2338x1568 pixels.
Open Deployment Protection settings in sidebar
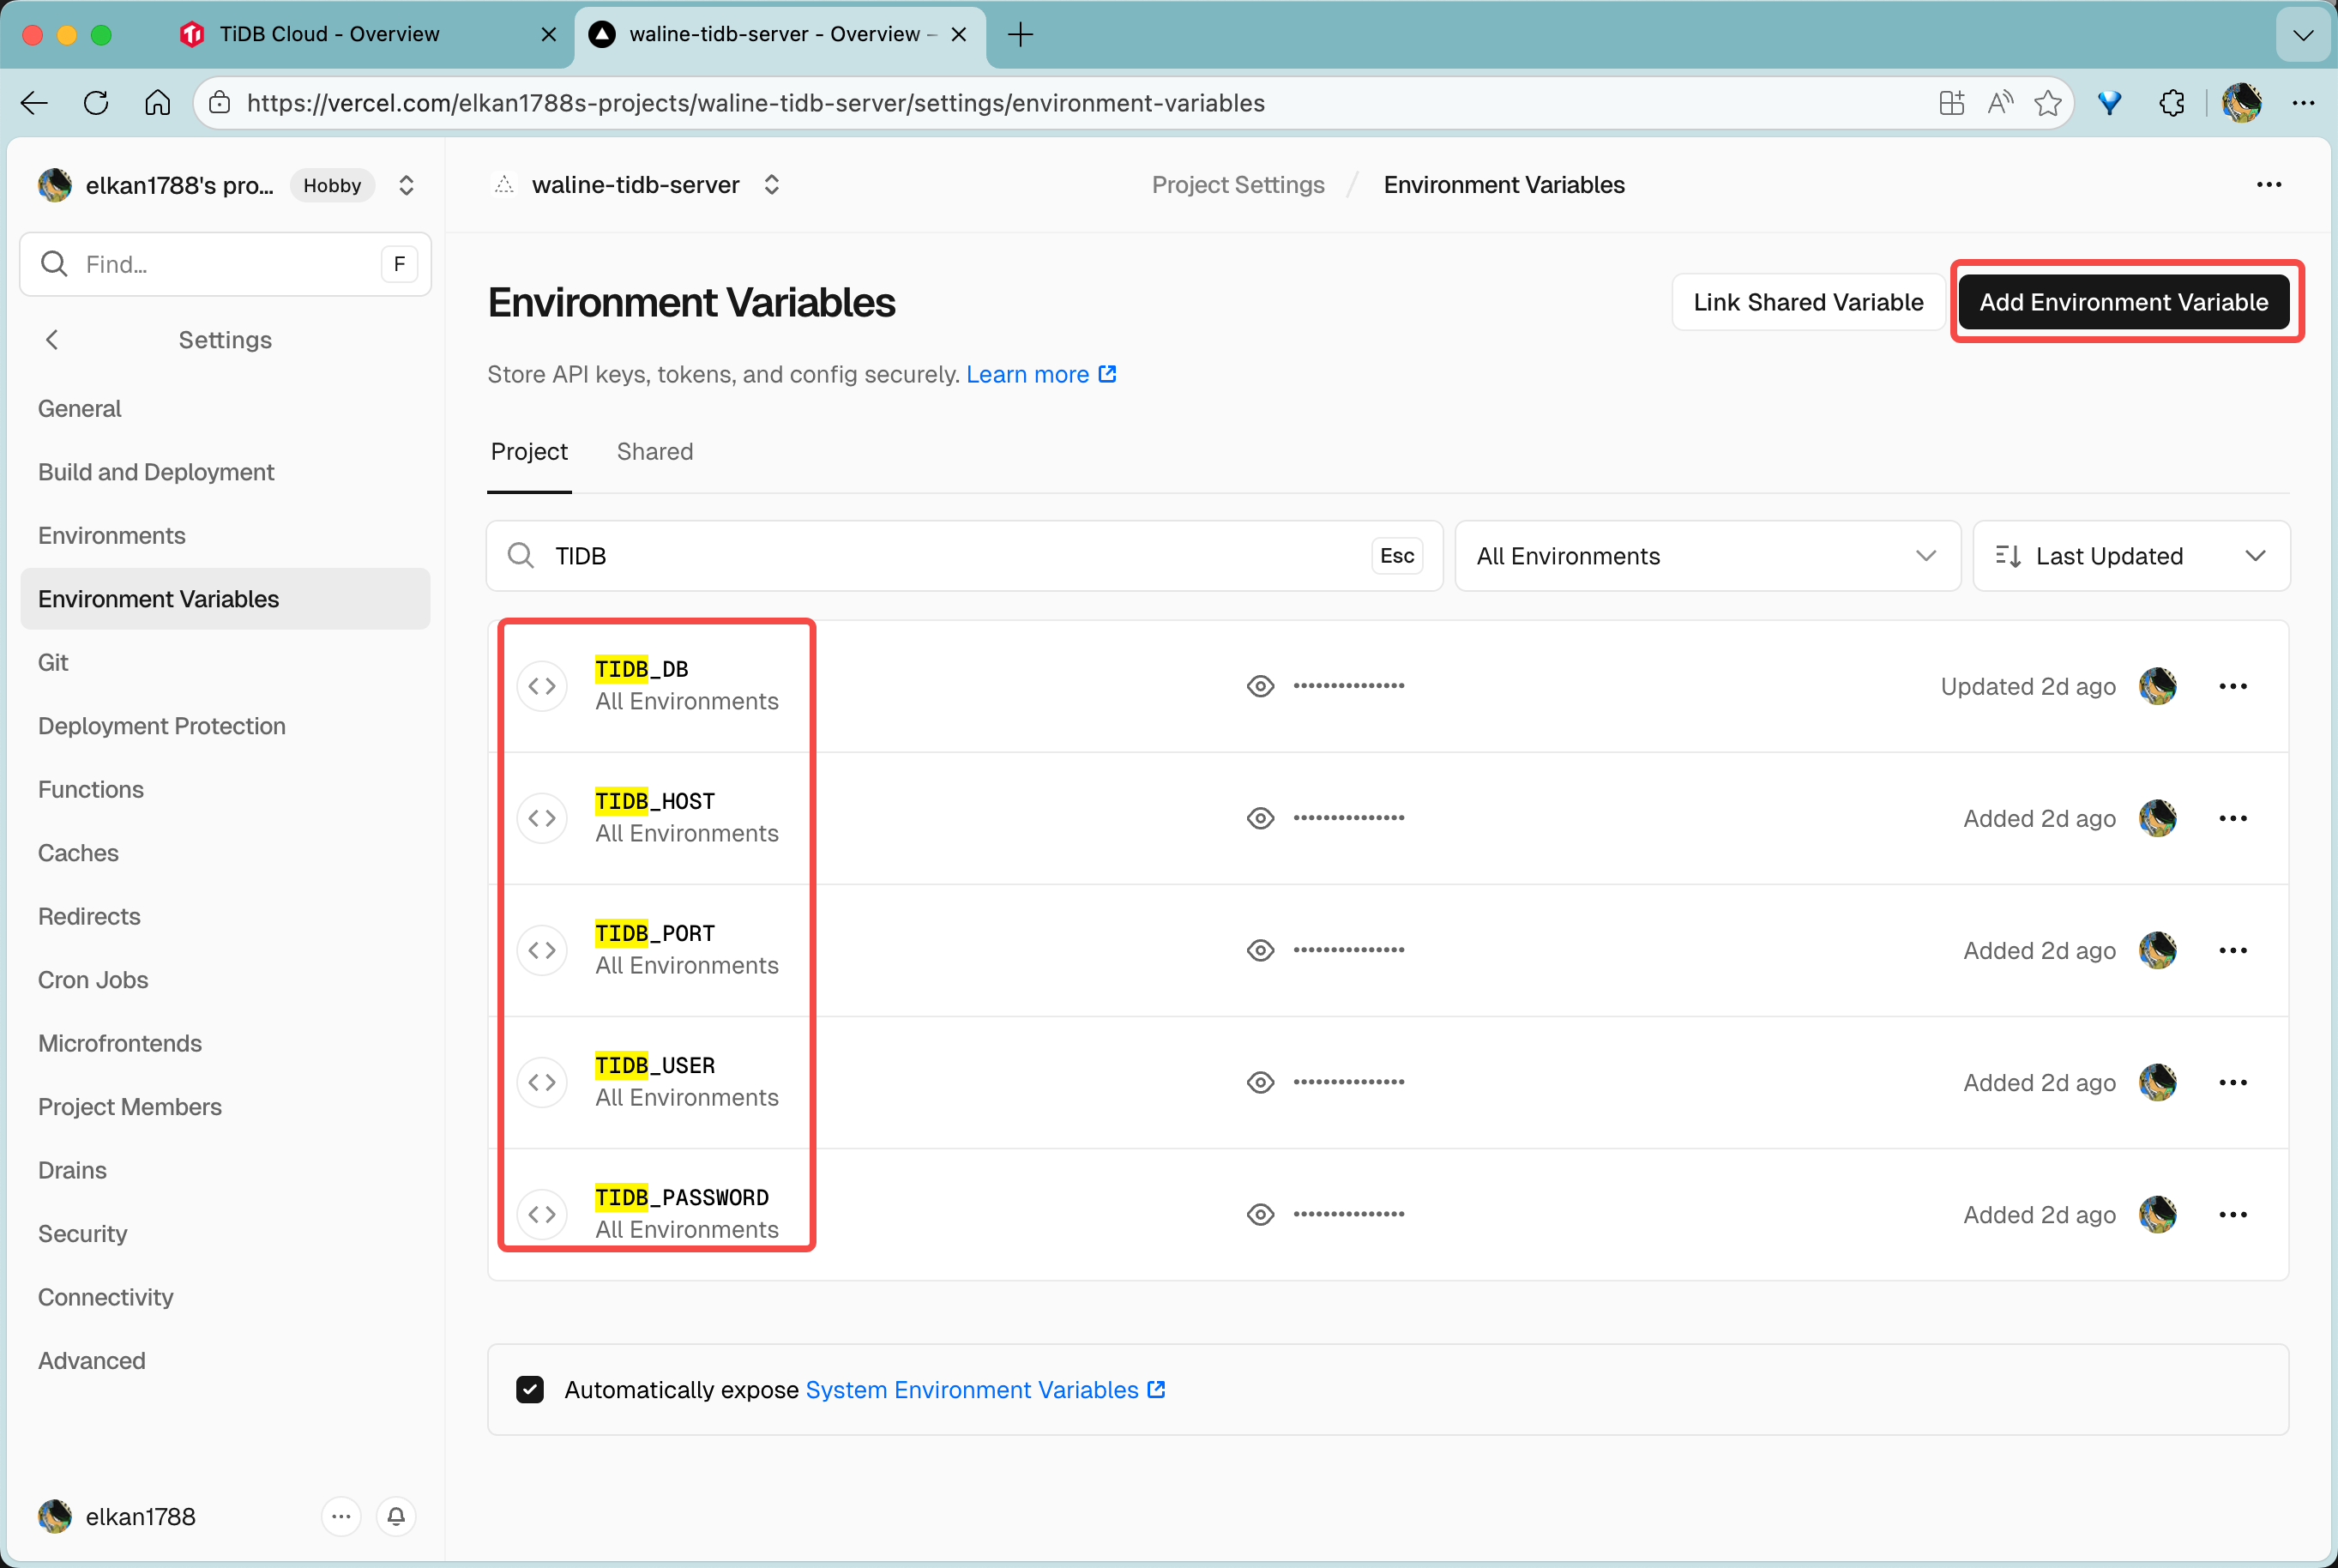(162, 726)
